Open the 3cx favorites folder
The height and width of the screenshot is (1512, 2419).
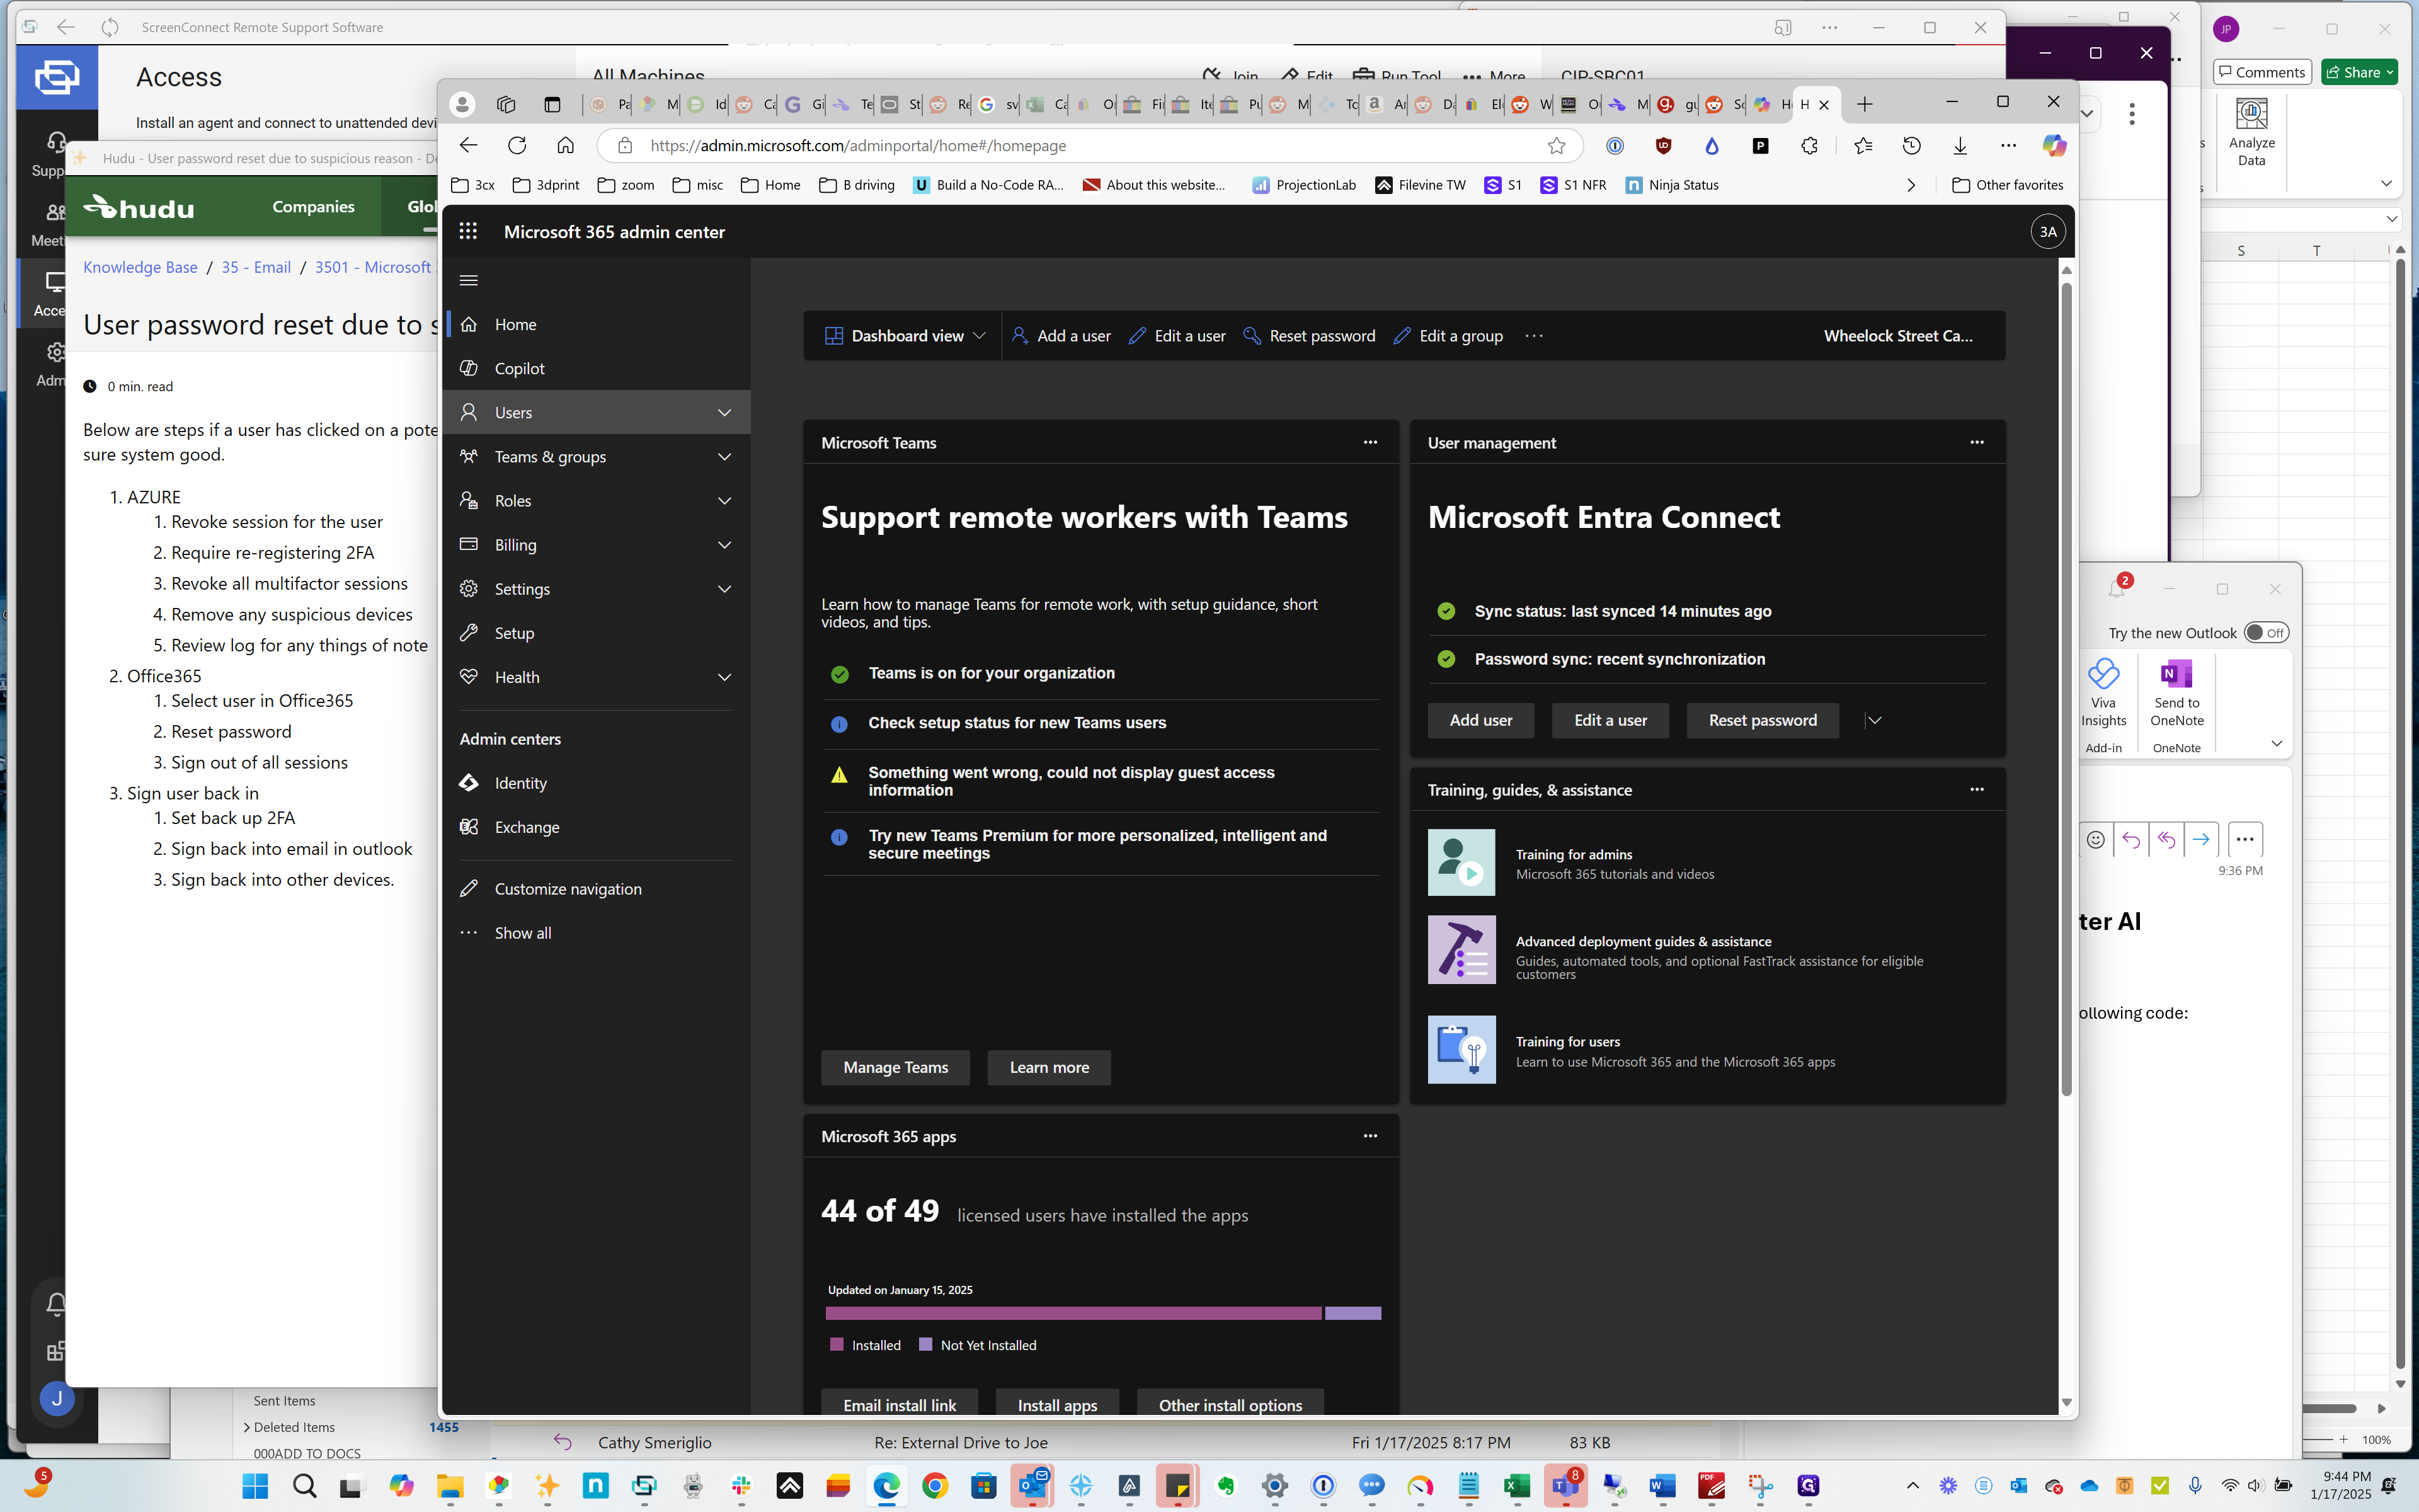click(x=474, y=185)
